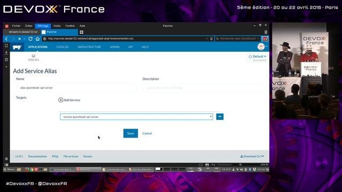Click the Add Service plus icon
This screenshot has width=342, height=192.
[60, 100]
